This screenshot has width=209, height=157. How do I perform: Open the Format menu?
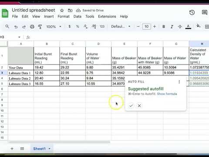(64, 17)
